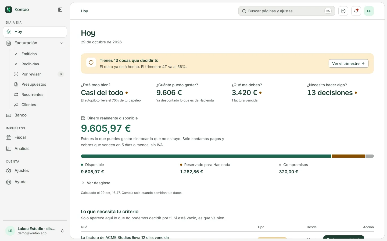Open the LE user avatar in header
The height and width of the screenshot is (241, 387).
pos(369,11)
